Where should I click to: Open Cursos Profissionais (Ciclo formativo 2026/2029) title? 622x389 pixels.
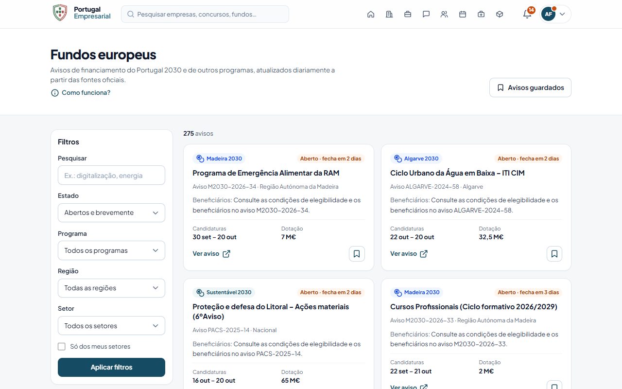point(474,307)
